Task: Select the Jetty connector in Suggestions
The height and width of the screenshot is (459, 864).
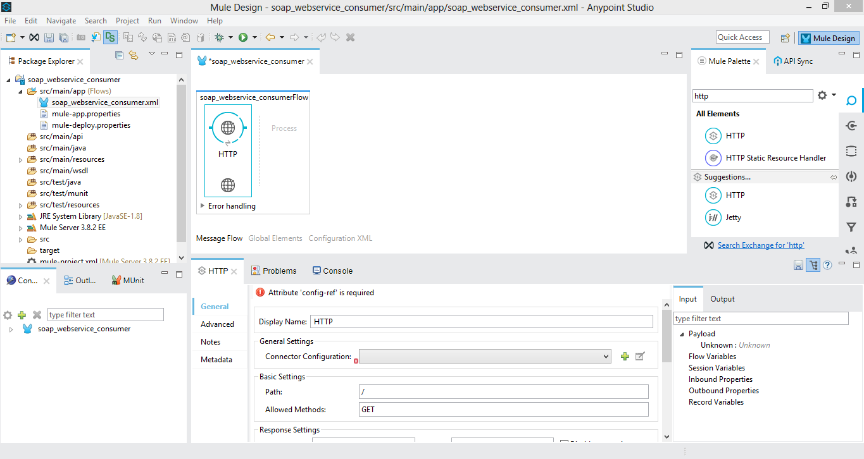Action: tap(733, 217)
